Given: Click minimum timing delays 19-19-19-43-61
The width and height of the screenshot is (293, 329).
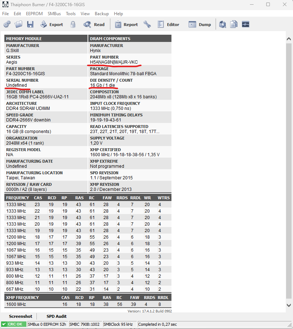Looking at the screenshot, I should tap(105, 120).
